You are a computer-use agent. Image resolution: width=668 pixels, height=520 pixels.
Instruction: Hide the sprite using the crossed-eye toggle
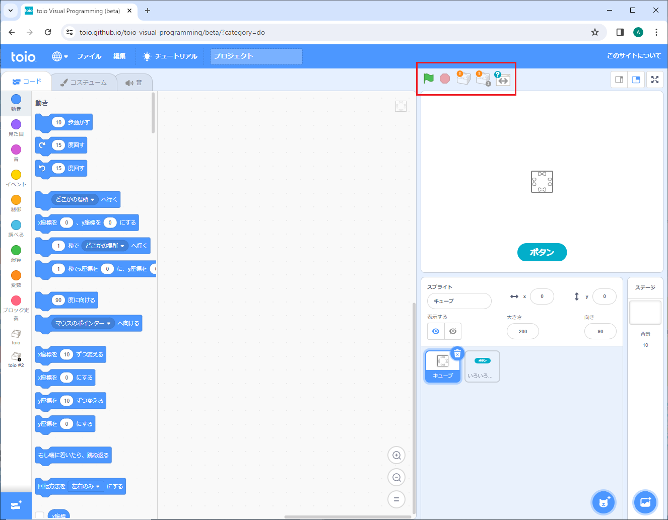(x=452, y=331)
